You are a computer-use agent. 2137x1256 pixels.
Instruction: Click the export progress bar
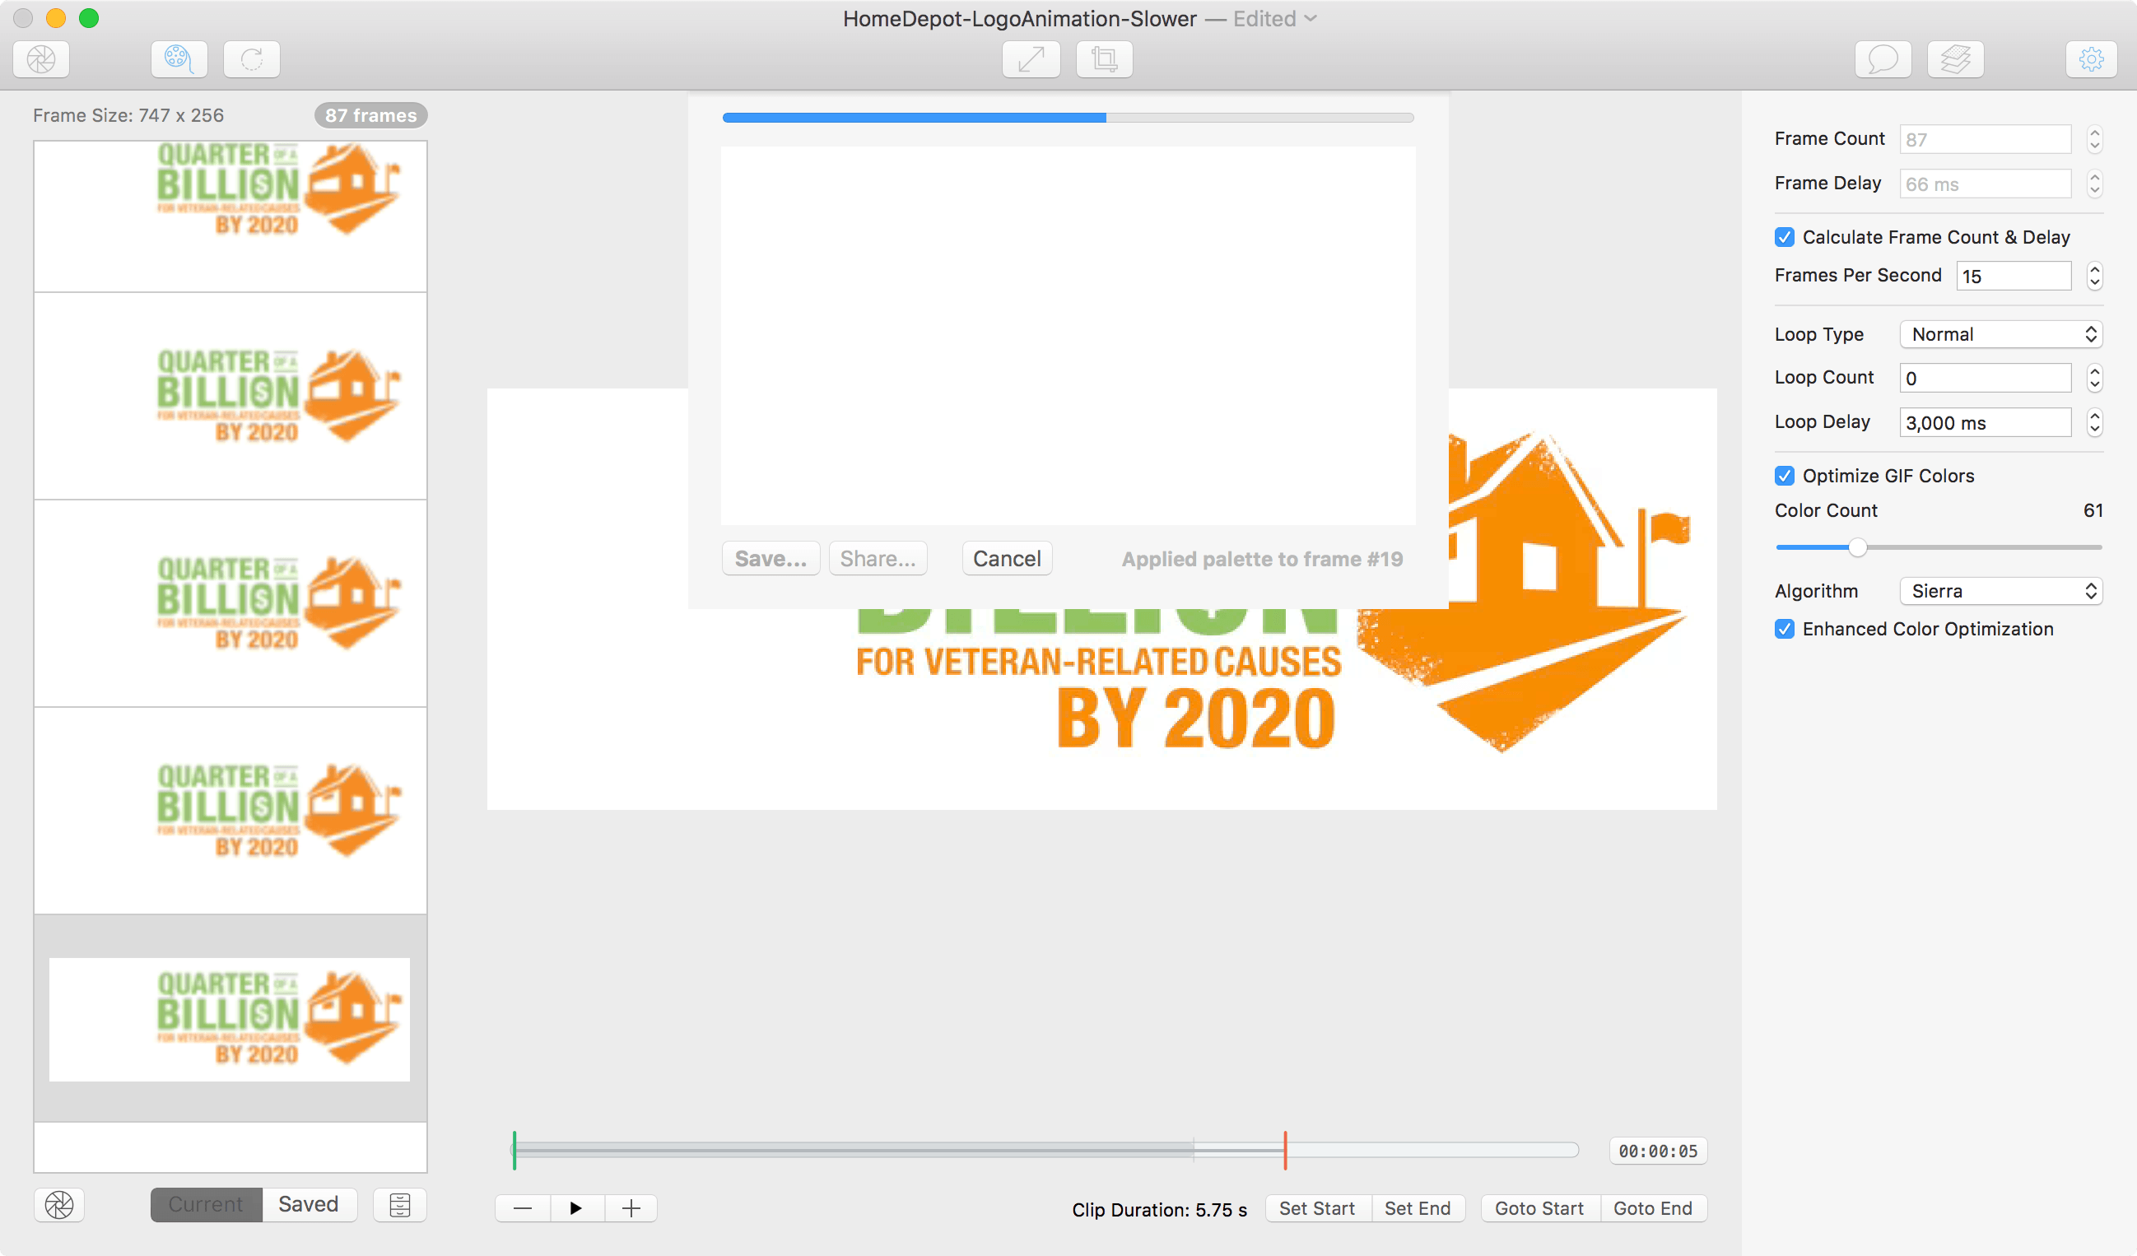pyautogui.click(x=1068, y=118)
